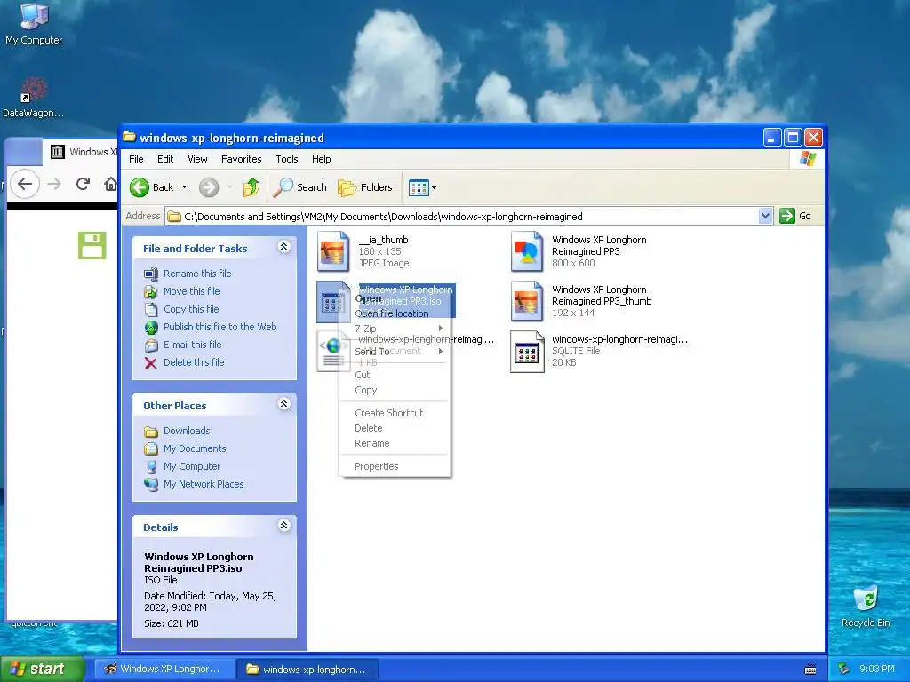Image resolution: width=910 pixels, height=682 pixels.
Task: Click Copy this file link
Action: pyautogui.click(x=191, y=309)
